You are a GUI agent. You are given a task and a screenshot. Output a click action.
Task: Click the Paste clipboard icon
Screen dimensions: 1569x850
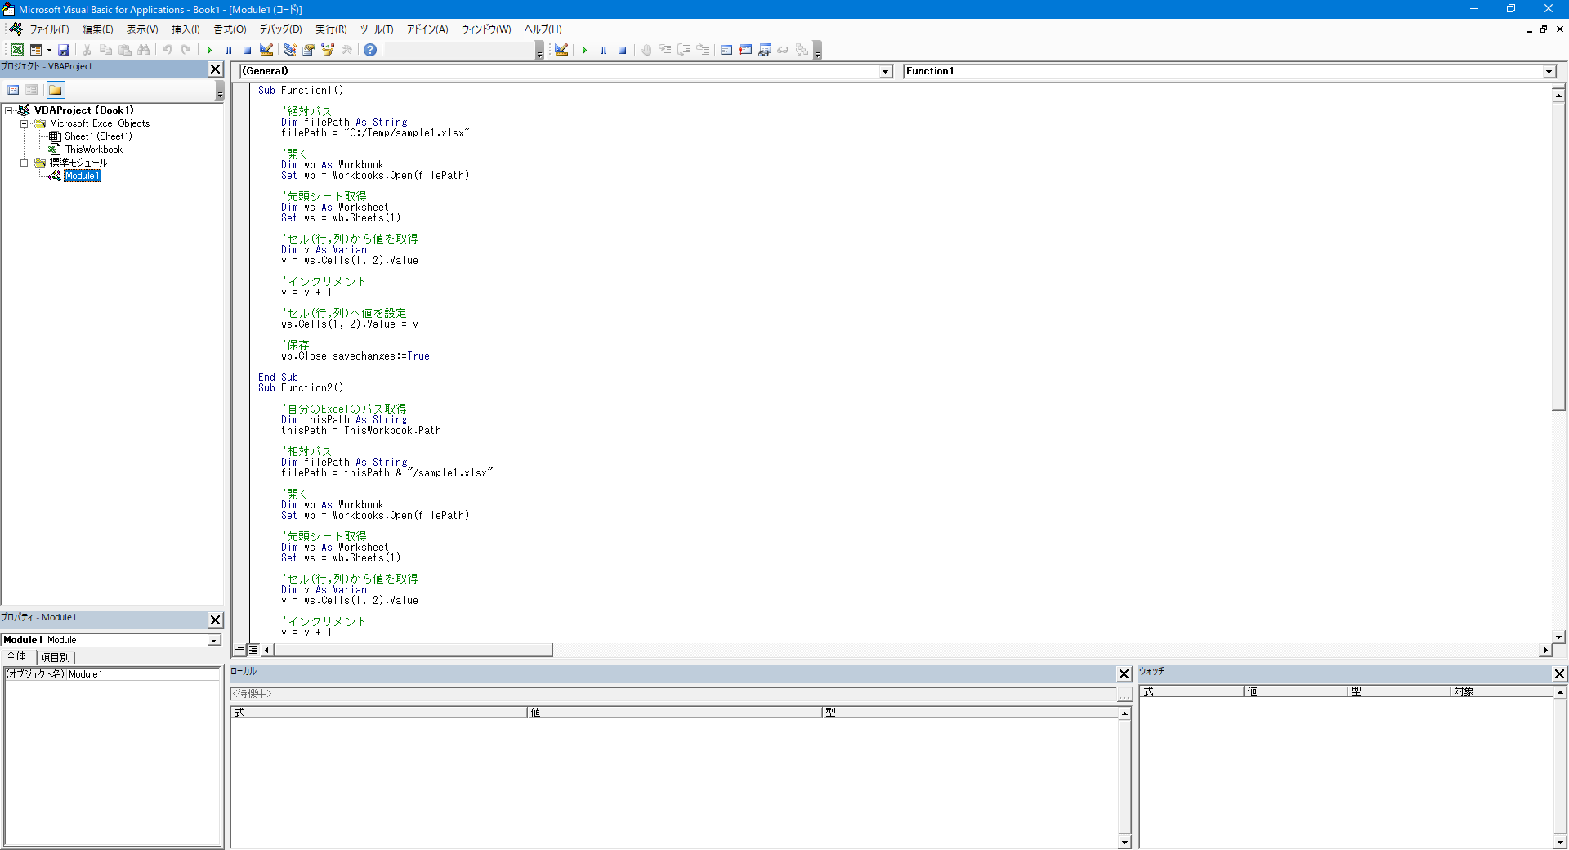pyautogui.click(x=125, y=50)
